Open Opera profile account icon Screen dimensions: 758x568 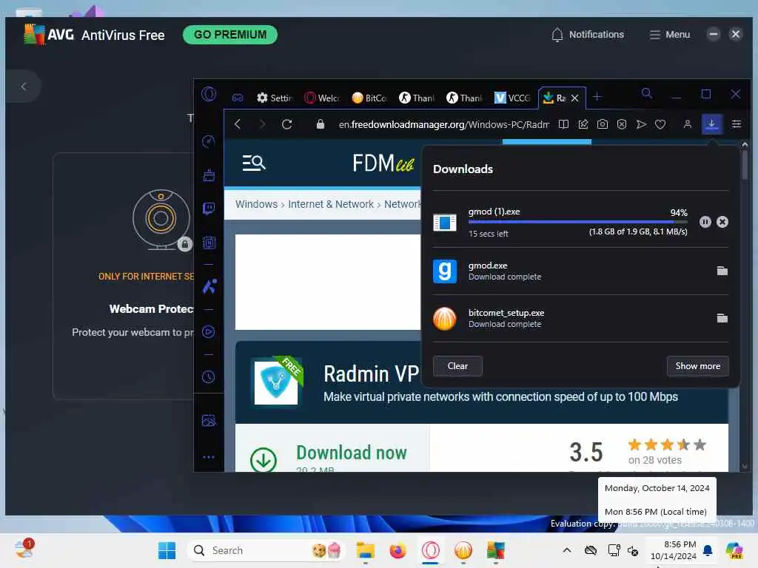pyautogui.click(x=687, y=124)
